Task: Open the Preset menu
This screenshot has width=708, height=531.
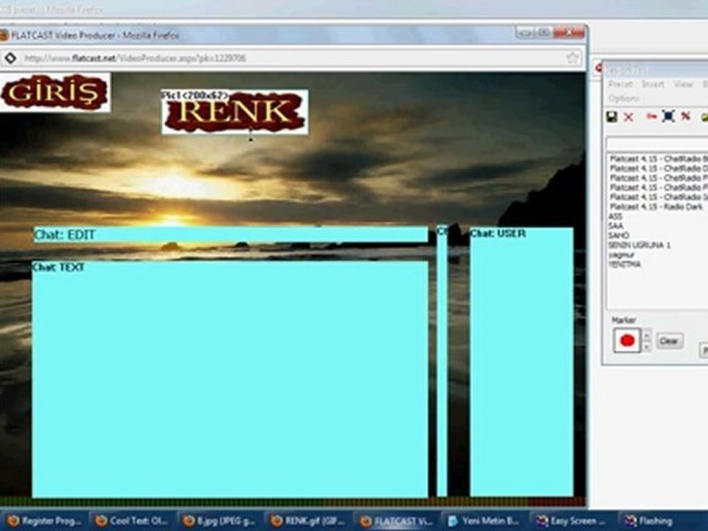Action: pos(620,84)
